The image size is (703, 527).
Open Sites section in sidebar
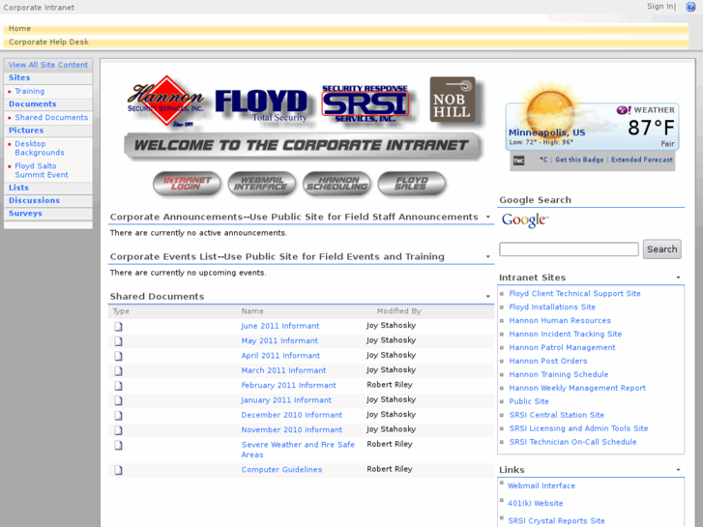click(19, 78)
